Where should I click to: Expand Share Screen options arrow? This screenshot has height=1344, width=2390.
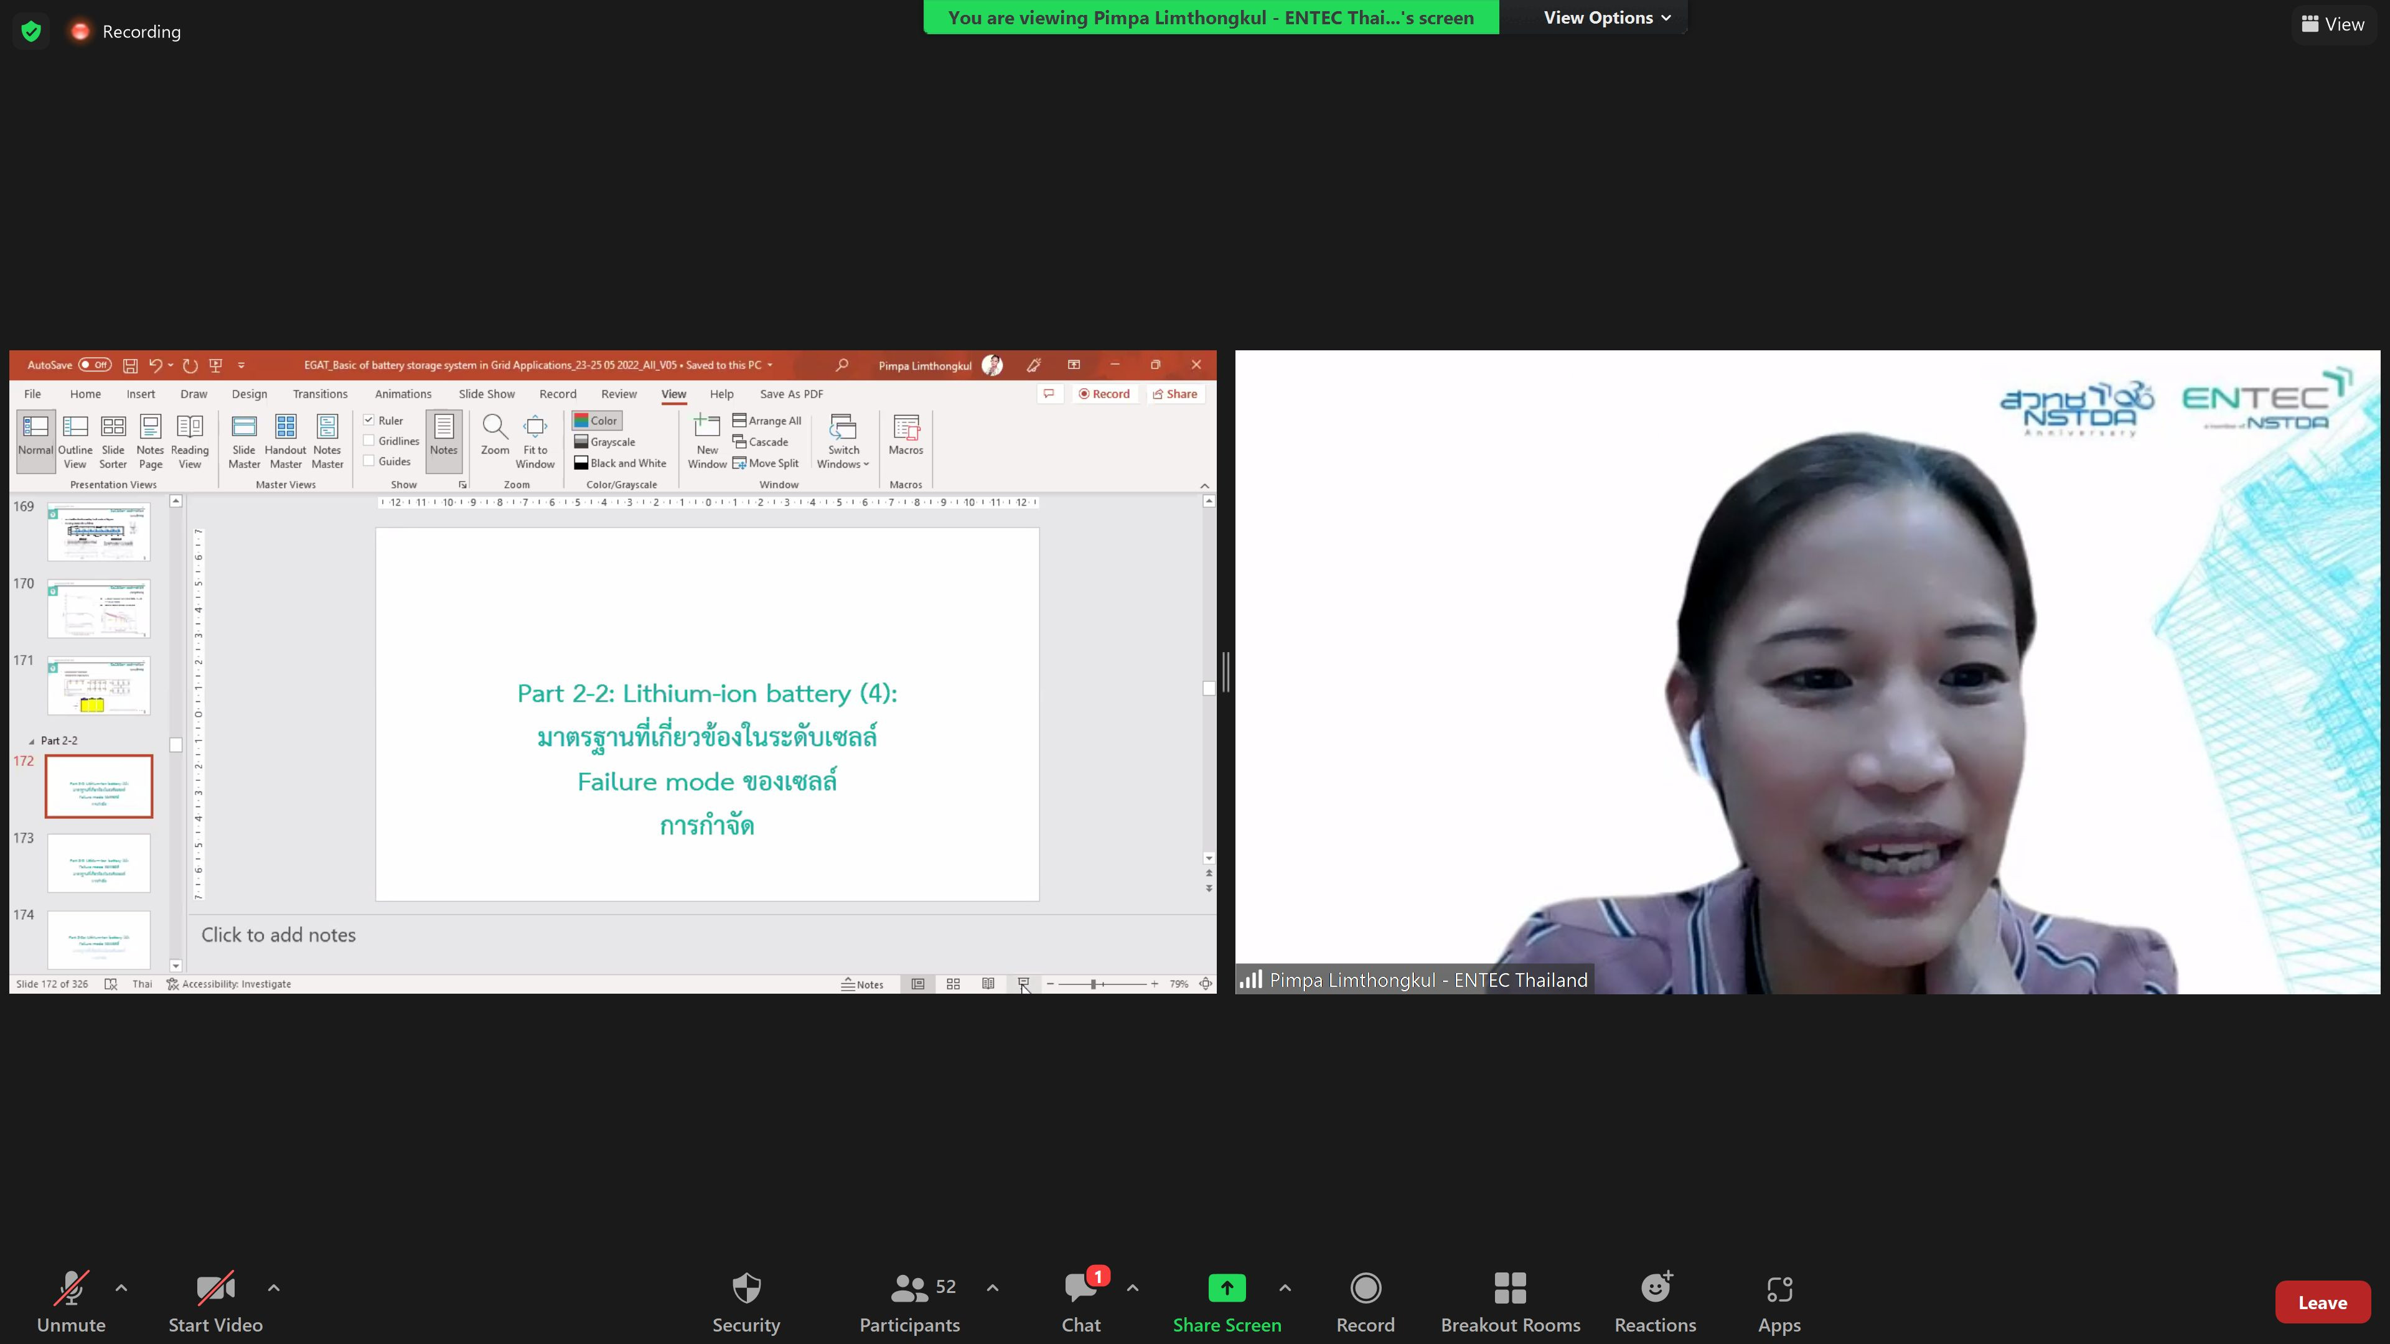pos(1285,1287)
